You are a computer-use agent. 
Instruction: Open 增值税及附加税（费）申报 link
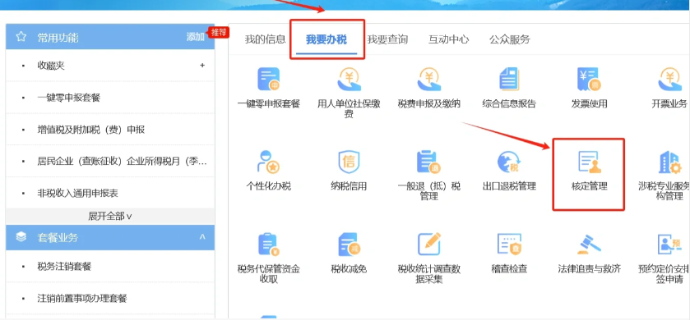pyautogui.click(x=91, y=130)
